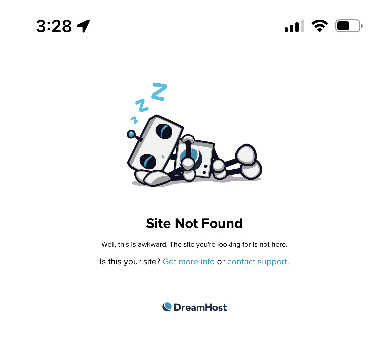Image resolution: width=389 pixels, height=355 pixels.
Task: Tap the medium blue Z above robot
Action: coord(142,105)
